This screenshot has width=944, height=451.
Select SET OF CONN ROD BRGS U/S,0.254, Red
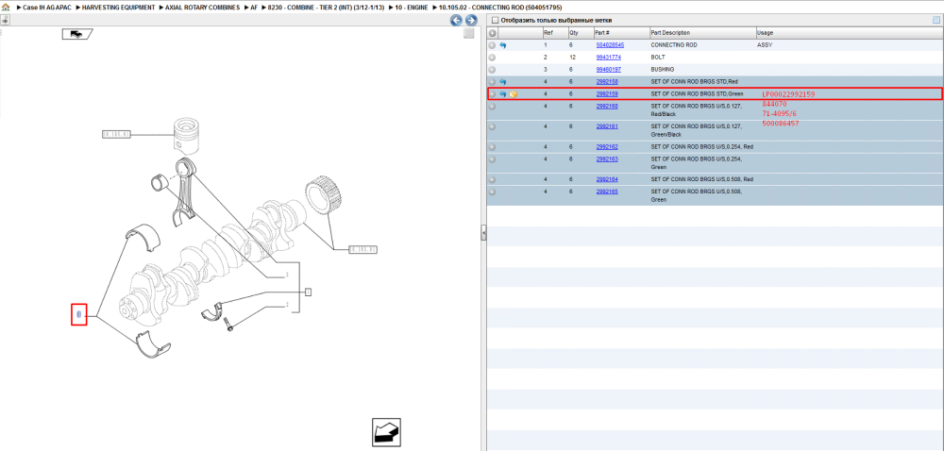tap(702, 147)
